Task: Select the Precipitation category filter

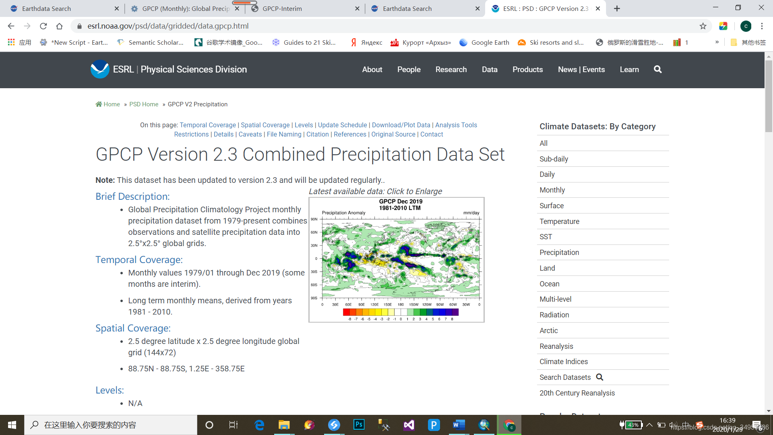Action: click(559, 252)
